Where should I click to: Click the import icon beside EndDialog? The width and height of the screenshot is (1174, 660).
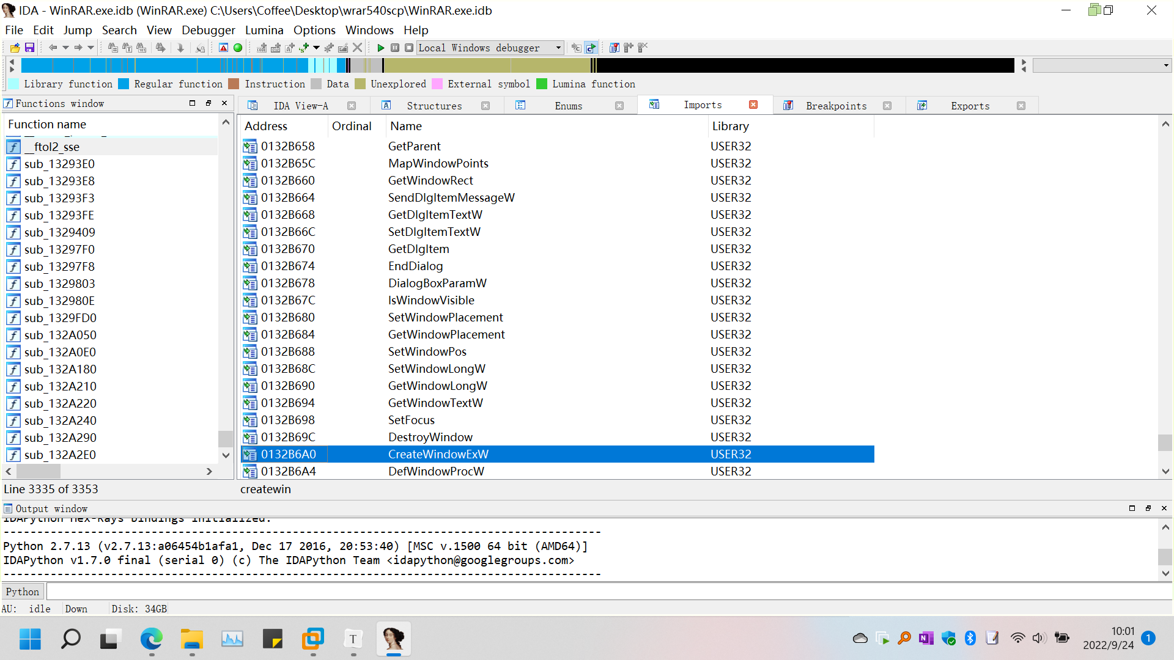(249, 266)
